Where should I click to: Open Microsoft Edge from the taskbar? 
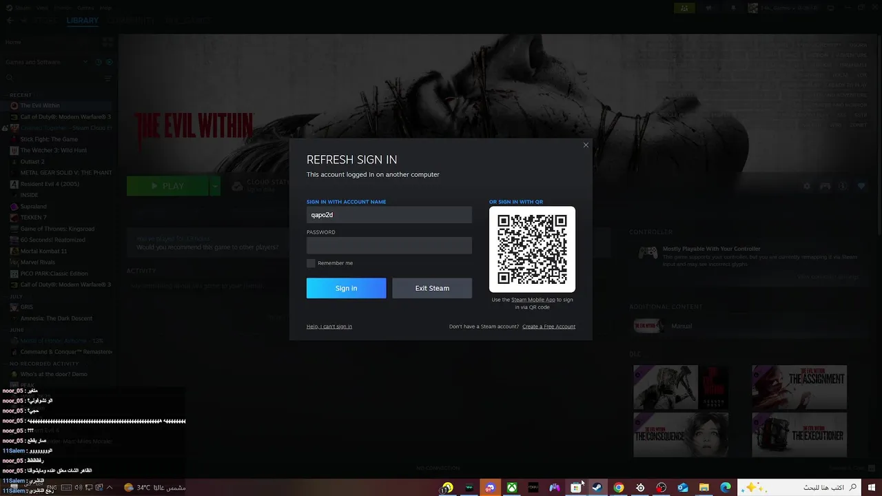pyautogui.click(x=726, y=488)
